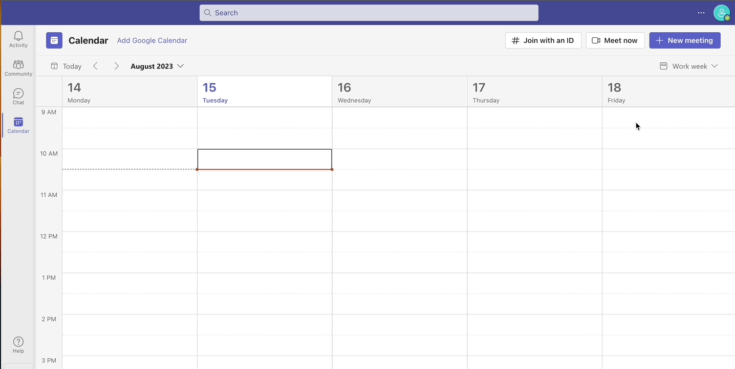735x369 pixels.
Task: Jump to today's date with the Today button
Action: point(72,66)
